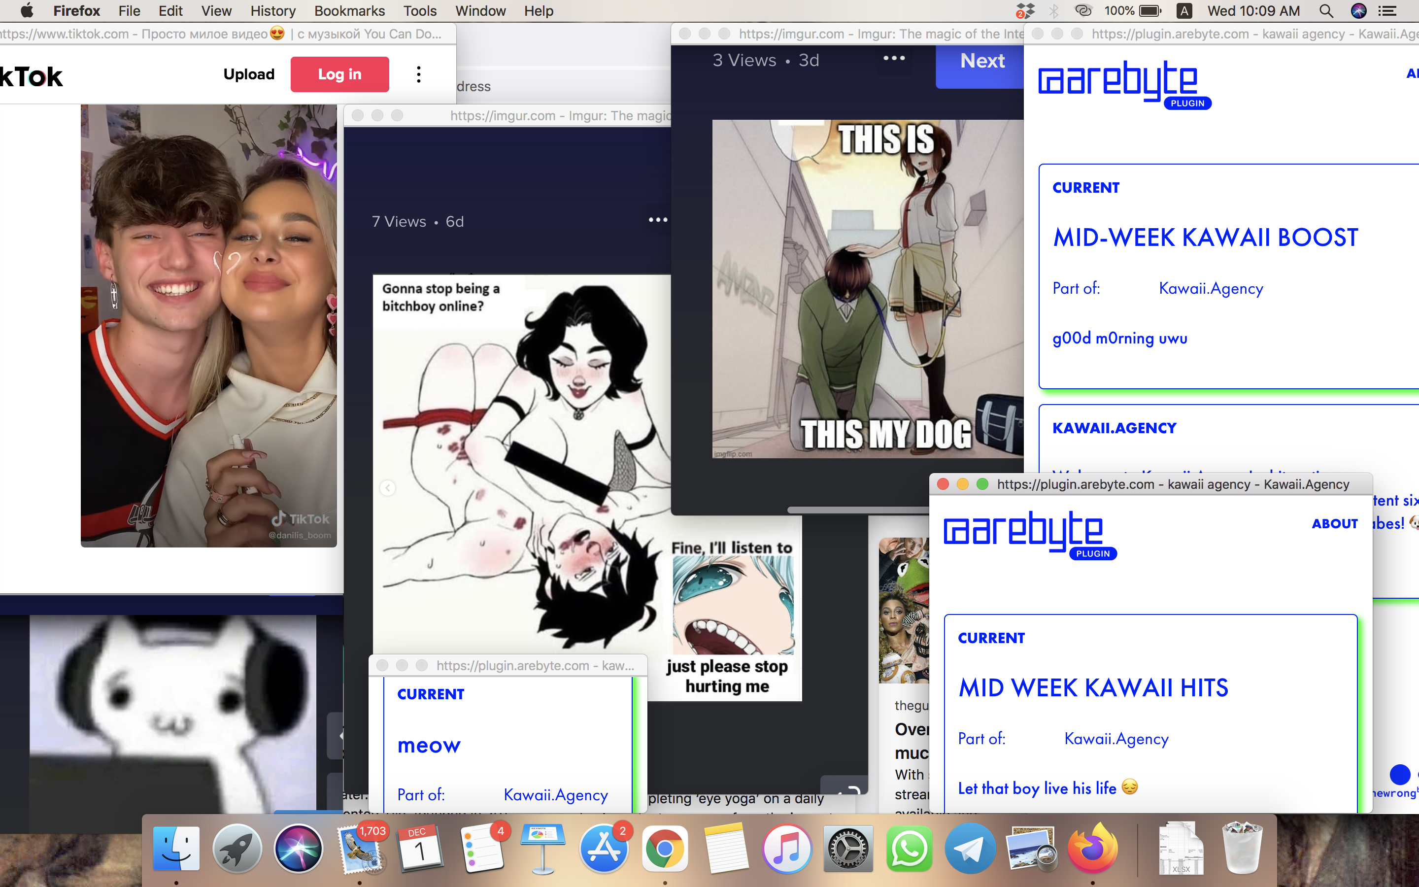Open Mail app with 1,703 badge
1419x887 pixels.
coord(361,848)
